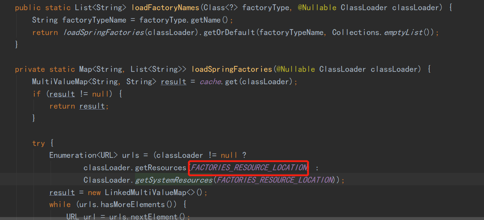
Task: Click urls variable in the Enumeration declaration
Action: (x=131, y=156)
